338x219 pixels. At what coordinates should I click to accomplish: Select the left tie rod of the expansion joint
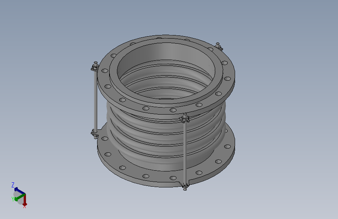coord(96,100)
